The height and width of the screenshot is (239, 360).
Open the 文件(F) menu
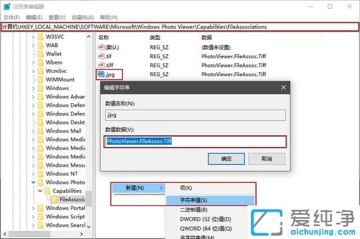click(11, 17)
